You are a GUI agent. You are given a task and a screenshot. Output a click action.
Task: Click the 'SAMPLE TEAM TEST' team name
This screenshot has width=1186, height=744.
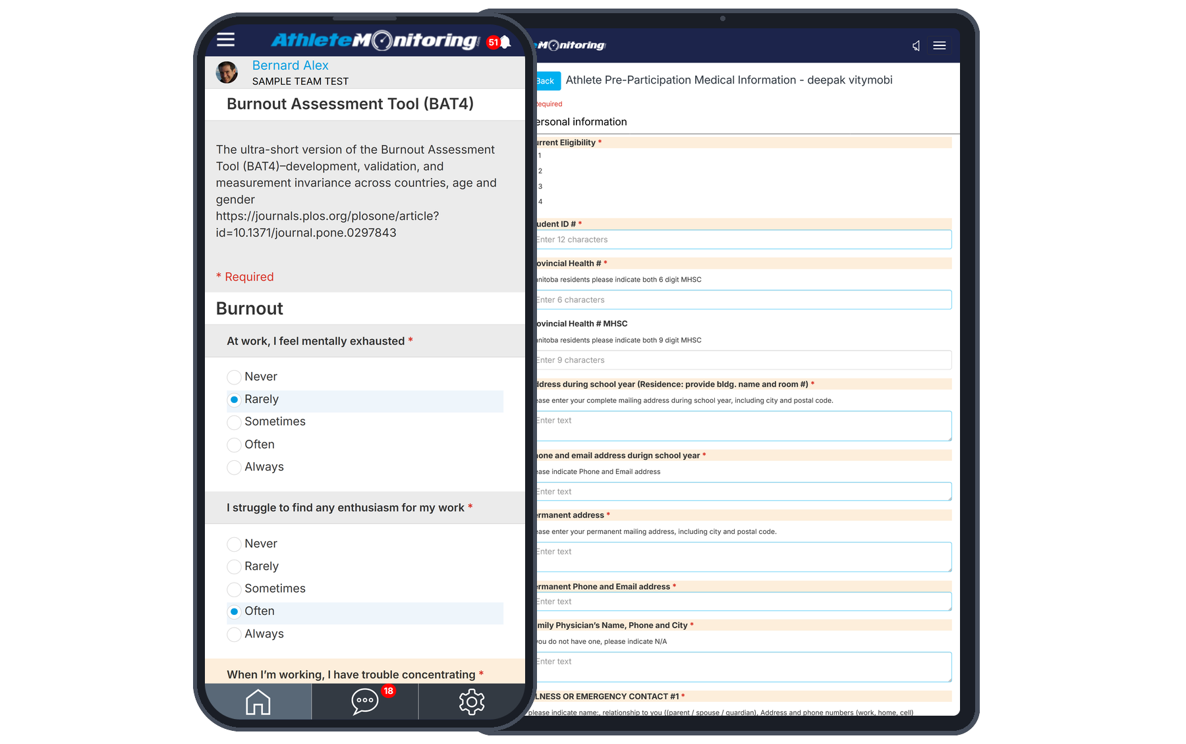point(300,82)
